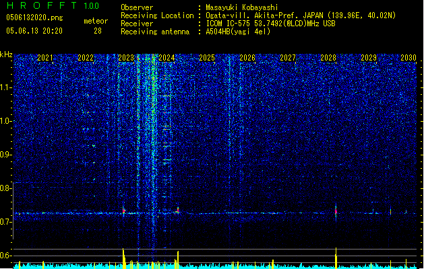Click the 0.7 frequency axis label
Screen dimensions: 424x269
point(5,222)
